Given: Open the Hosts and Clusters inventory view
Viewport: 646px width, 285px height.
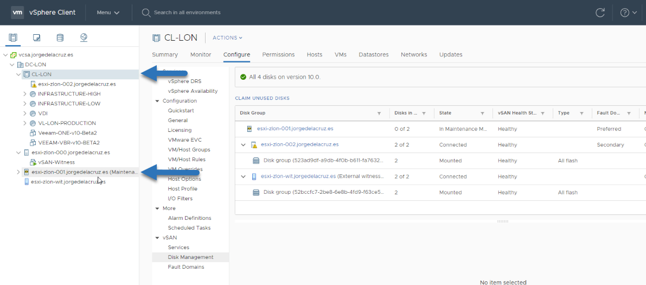Looking at the screenshot, I should click(x=13, y=38).
